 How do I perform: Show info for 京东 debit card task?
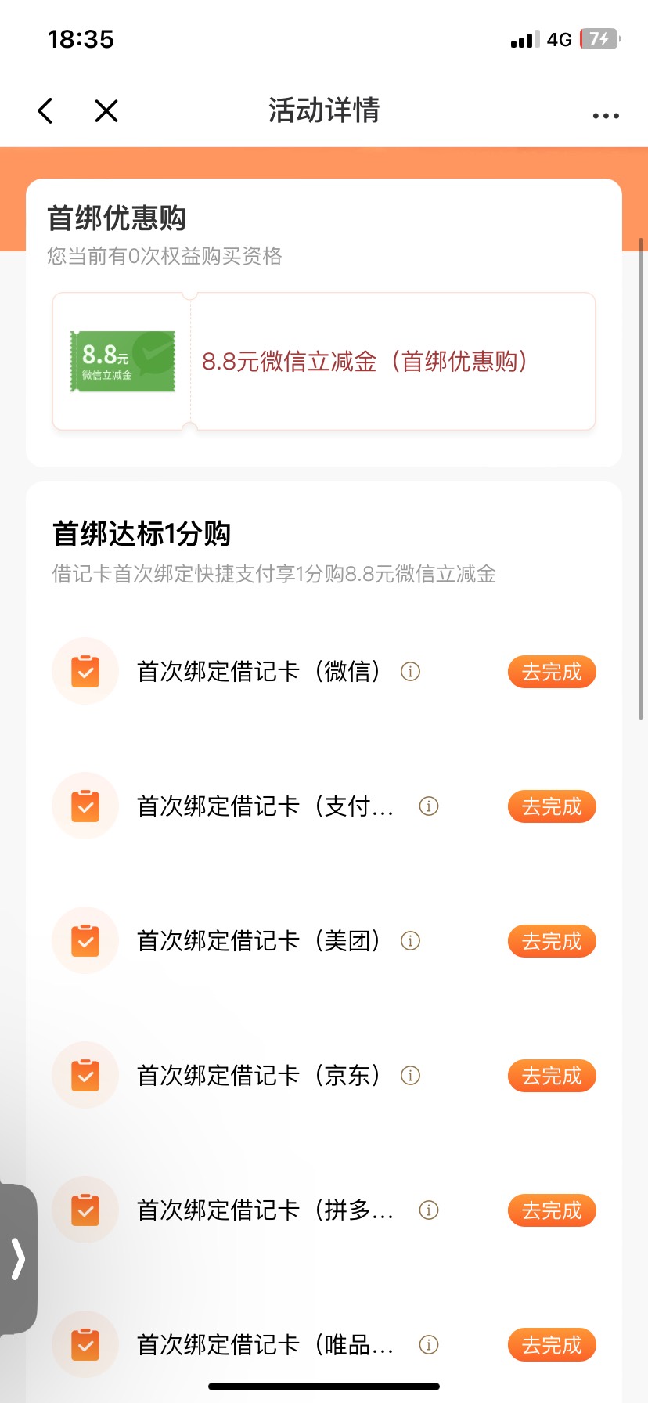coord(410,1076)
